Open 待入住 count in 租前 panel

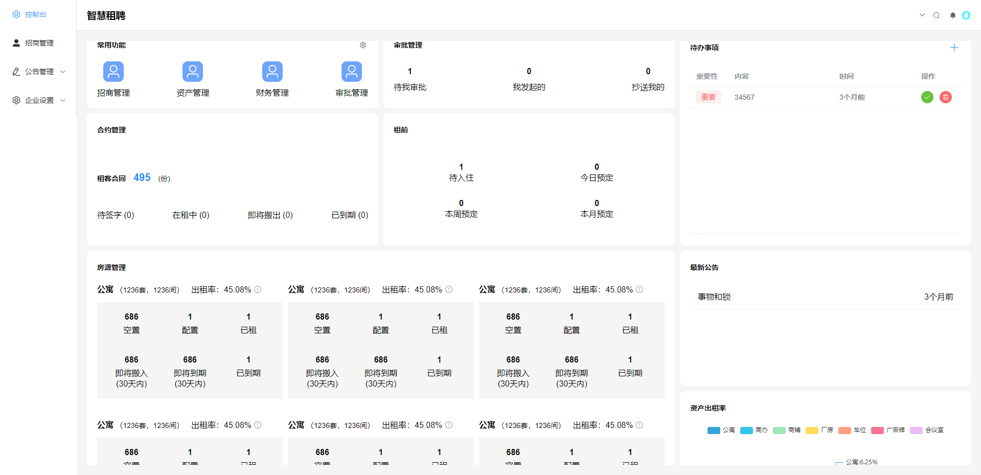click(x=461, y=172)
